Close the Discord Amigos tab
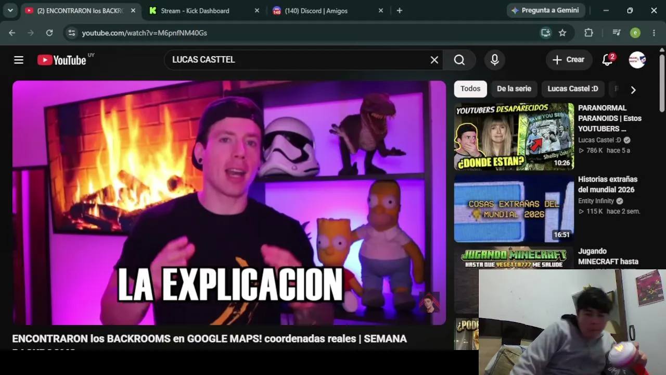This screenshot has height=375, width=666. coord(380,10)
